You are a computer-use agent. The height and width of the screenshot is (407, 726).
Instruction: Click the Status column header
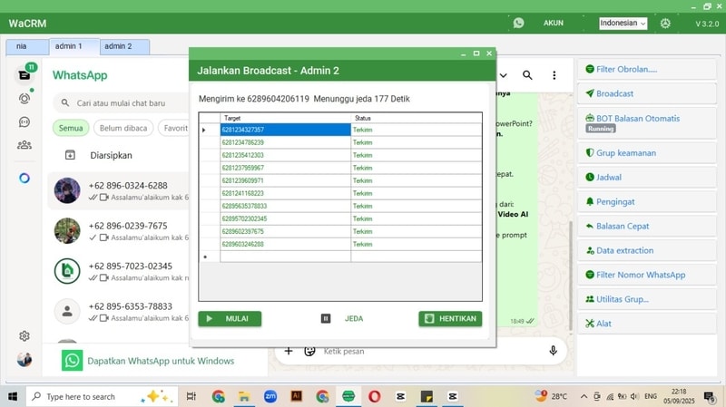click(x=417, y=118)
